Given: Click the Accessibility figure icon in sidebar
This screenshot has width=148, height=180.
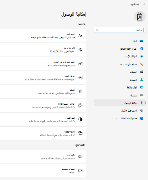Looking at the screenshot, I should (141, 103).
